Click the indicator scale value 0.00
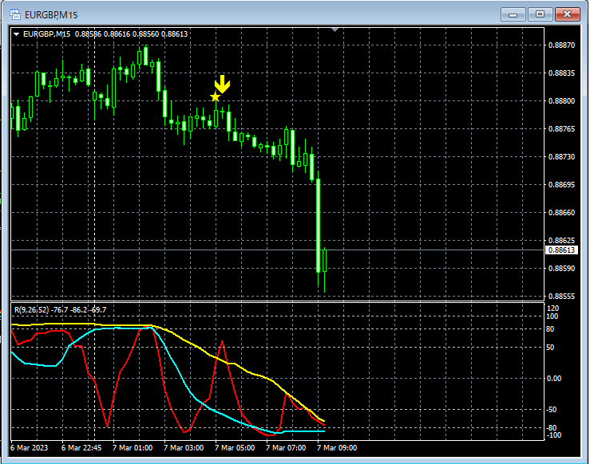The height and width of the screenshot is (464, 590). click(x=554, y=379)
